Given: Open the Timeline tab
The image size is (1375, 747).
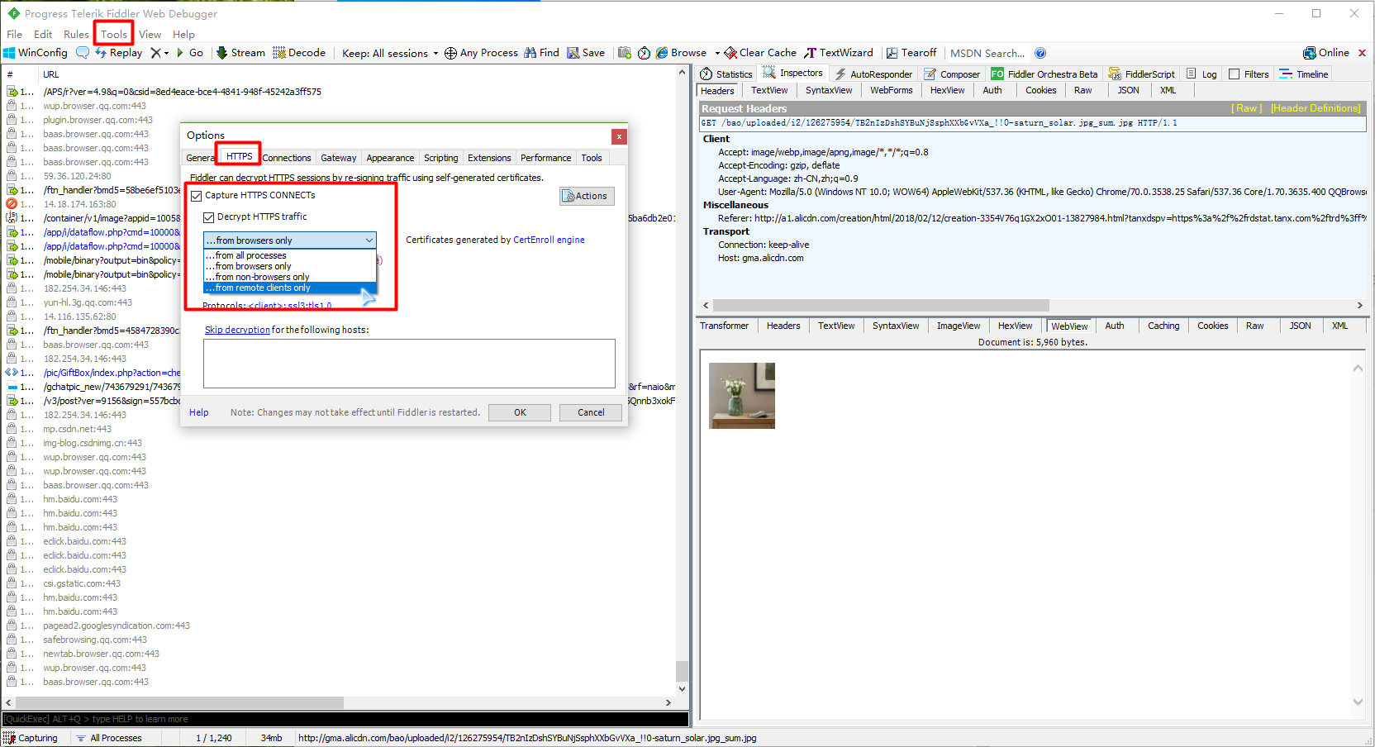Looking at the screenshot, I should click(x=1304, y=74).
